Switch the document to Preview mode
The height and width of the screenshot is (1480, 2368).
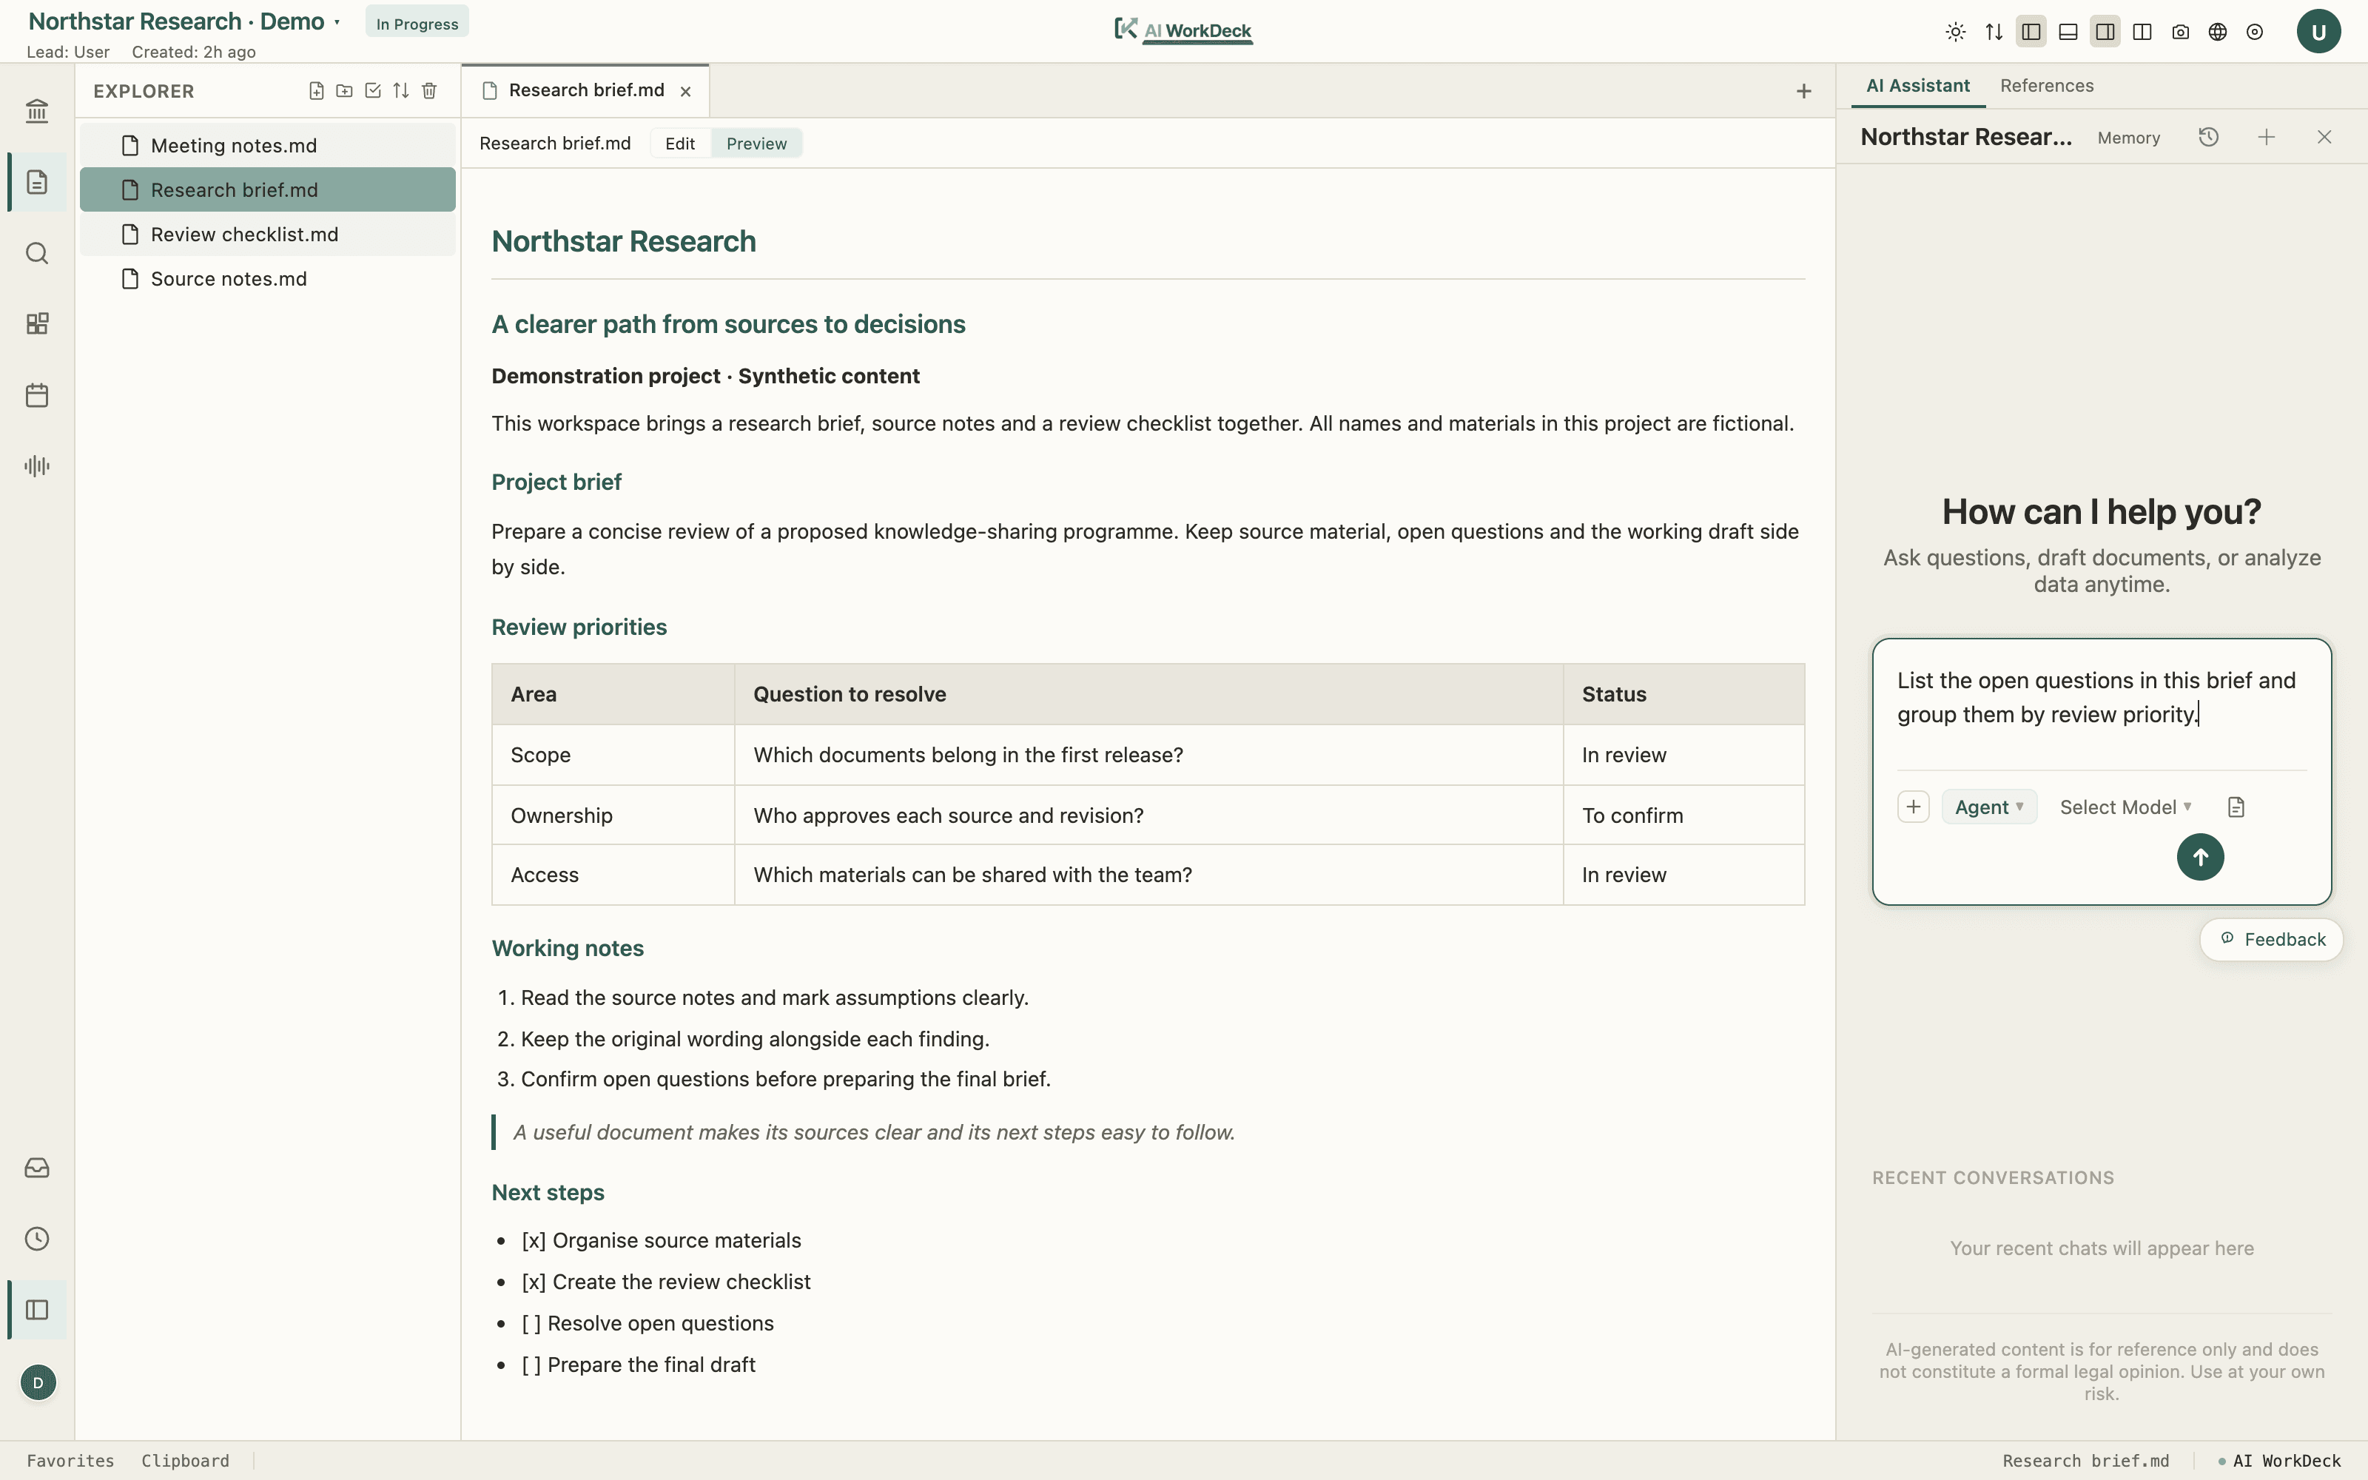(x=756, y=144)
